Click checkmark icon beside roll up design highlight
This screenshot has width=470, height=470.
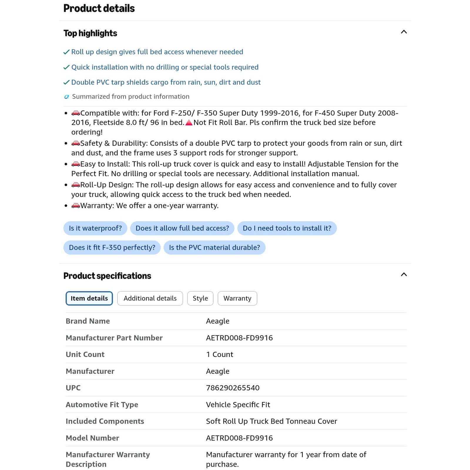tap(66, 52)
